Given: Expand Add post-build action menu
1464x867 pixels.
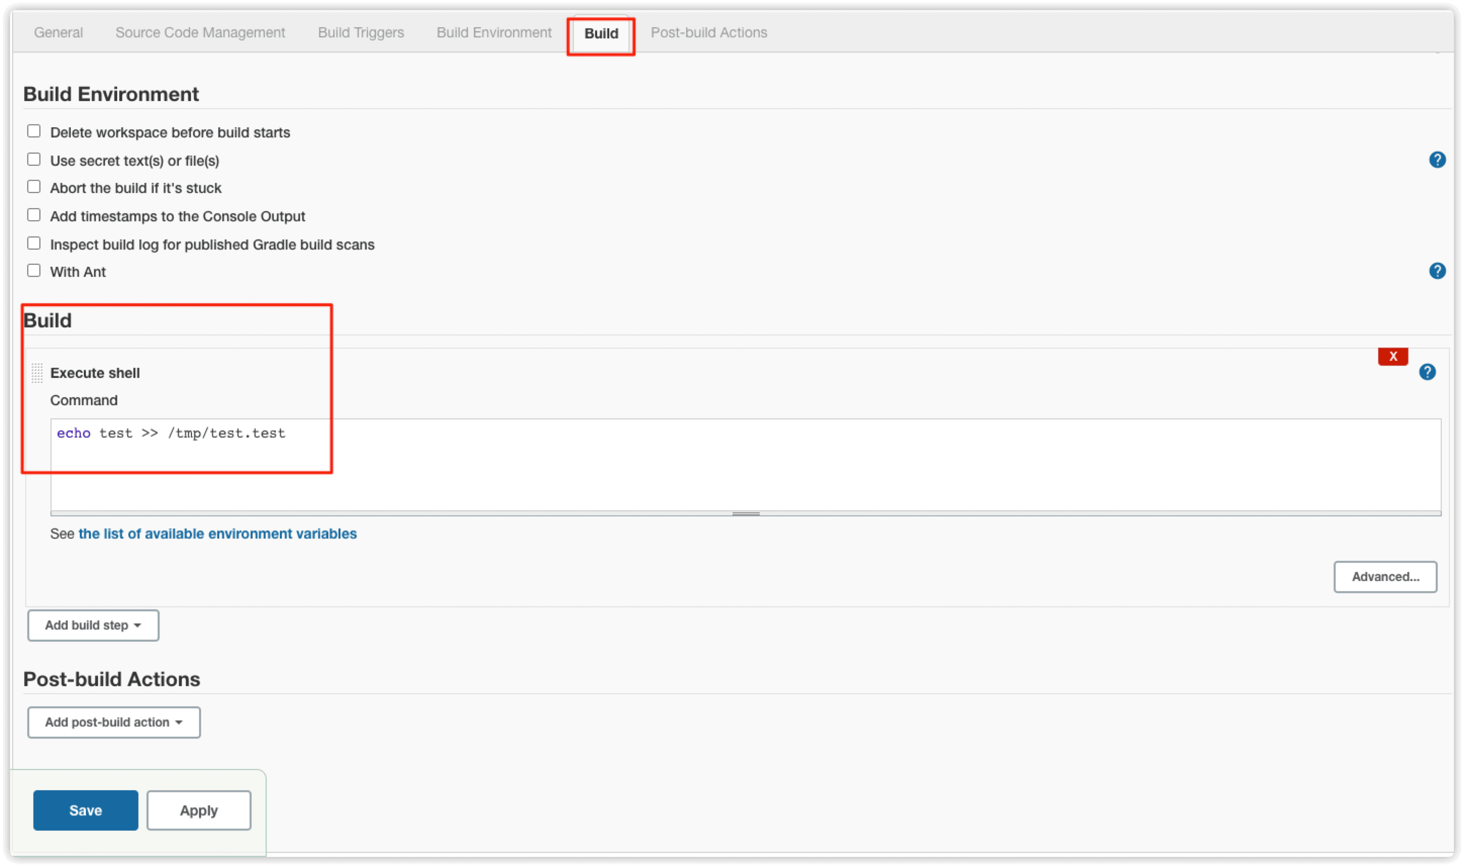Looking at the screenshot, I should [114, 722].
